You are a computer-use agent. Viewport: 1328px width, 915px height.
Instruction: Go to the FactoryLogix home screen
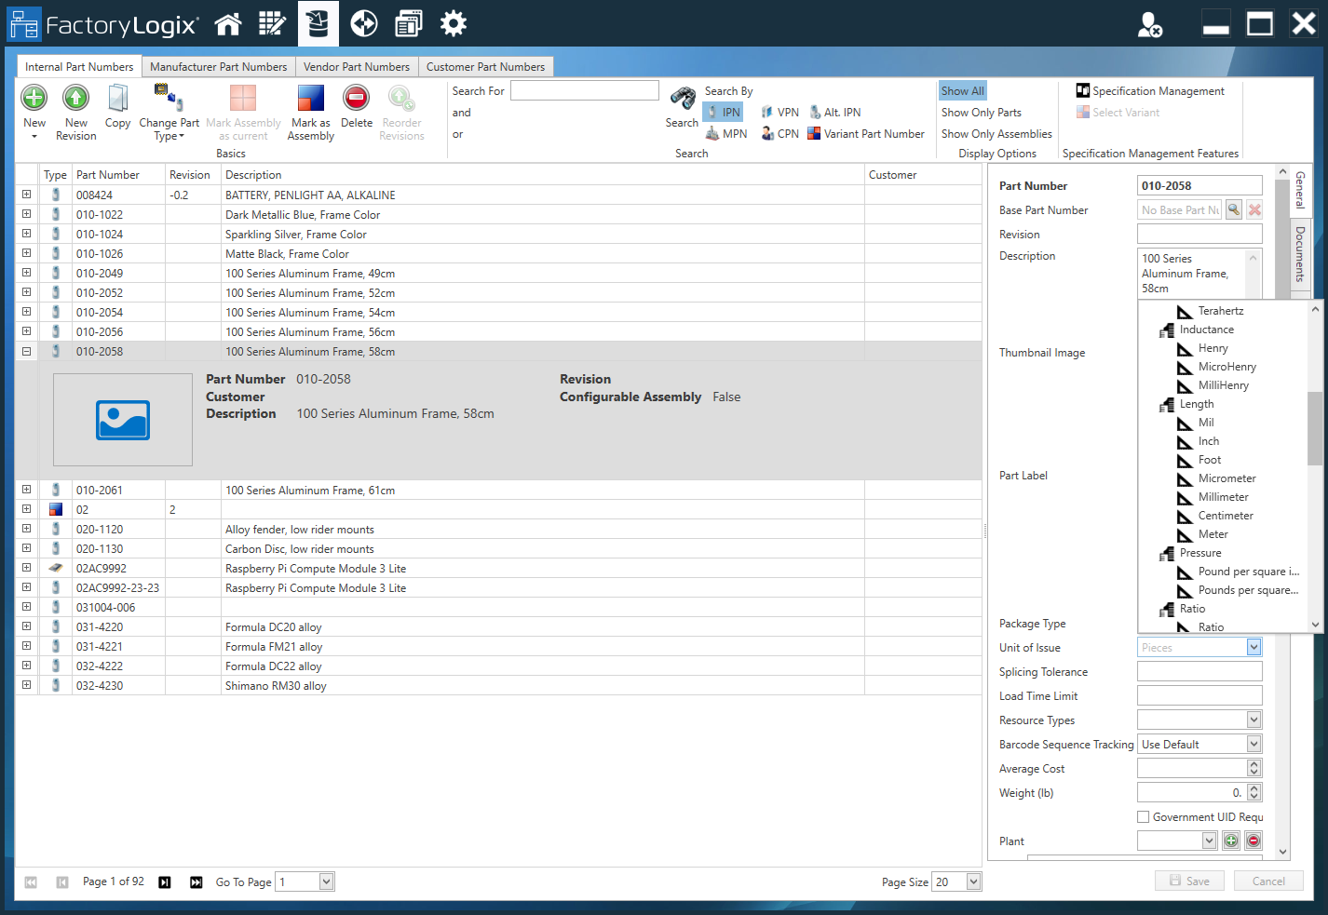(x=228, y=23)
